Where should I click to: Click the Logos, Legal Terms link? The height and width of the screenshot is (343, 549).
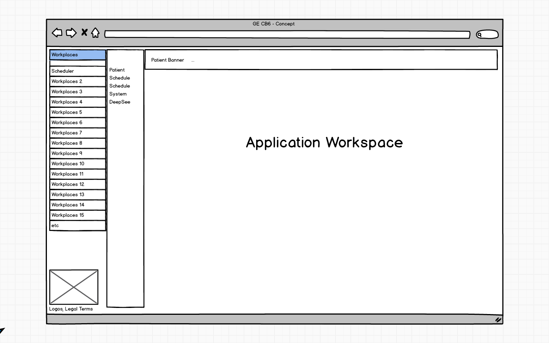pyautogui.click(x=71, y=309)
